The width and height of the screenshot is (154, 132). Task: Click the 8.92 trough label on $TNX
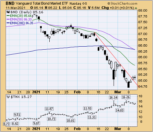pyautogui.click(x=15, y=123)
